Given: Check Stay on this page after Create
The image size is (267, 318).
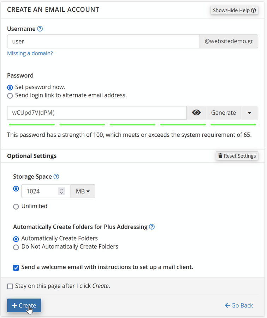Looking at the screenshot, I should click(10, 286).
